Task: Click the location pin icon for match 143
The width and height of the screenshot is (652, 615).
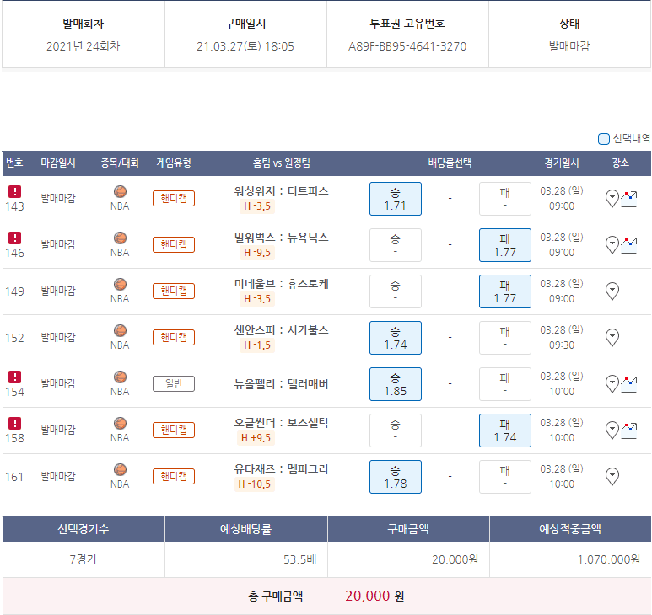Action: [x=612, y=198]
